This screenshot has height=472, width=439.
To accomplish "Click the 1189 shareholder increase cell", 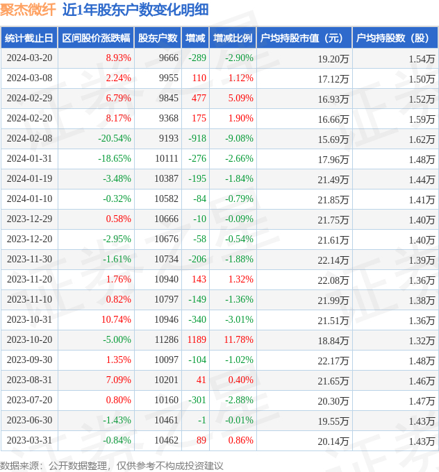I will [x=197, y=340].
